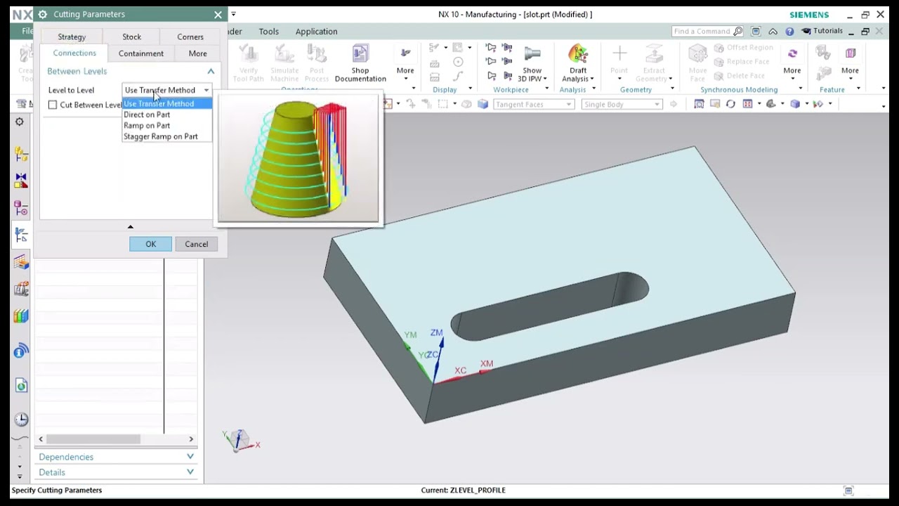
Task: Open Tutorials from the top bar
Action: pos(822,31)
